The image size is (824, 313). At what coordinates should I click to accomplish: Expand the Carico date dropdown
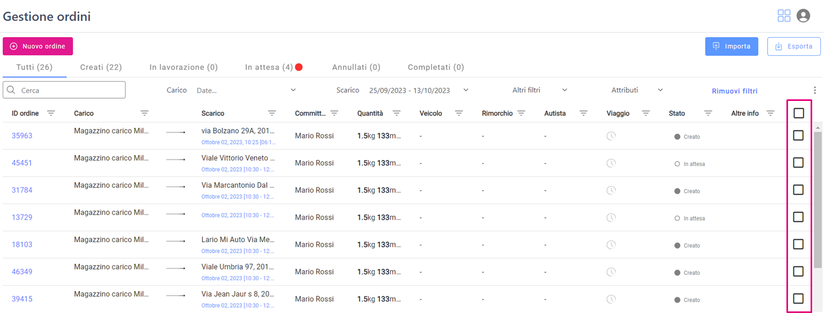(x=246, y=90)
